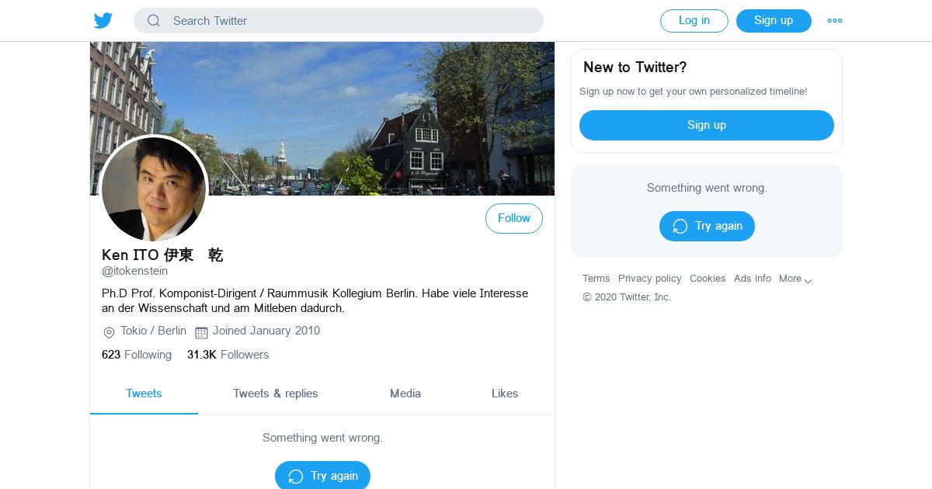Expand the More footer dropdown
This screenshot has width=932, height=489.
[795, 279]
